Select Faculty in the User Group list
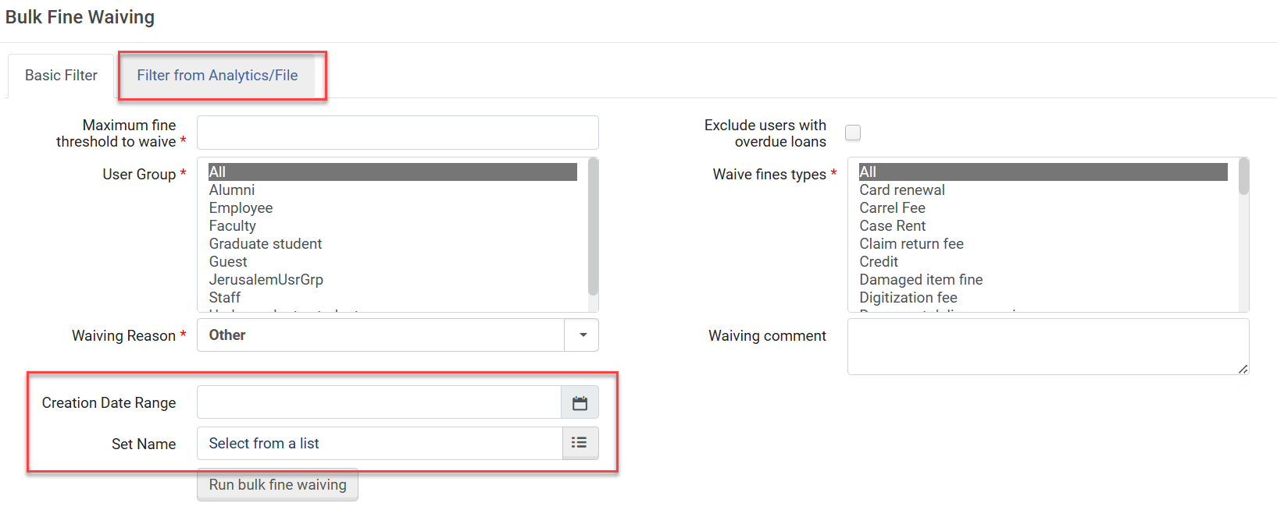 click(x=393, y=225)
